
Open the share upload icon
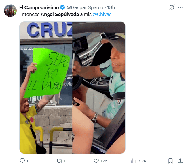point(180,161)
